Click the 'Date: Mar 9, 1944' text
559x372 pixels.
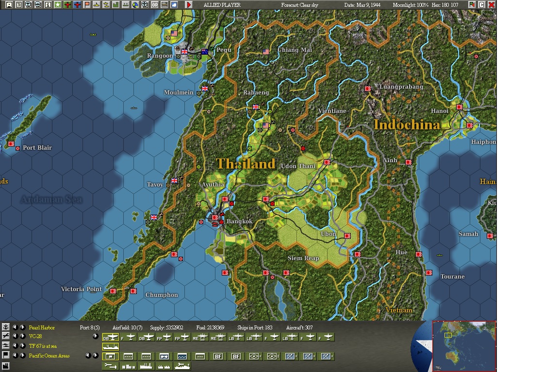tap(362, 5)
